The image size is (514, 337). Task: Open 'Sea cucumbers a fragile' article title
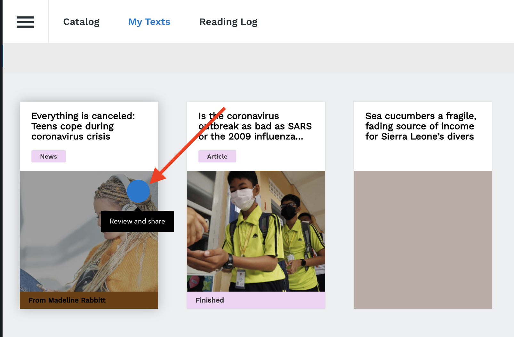tap(421, 126)
